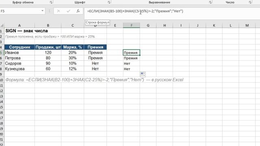Select 'Премия' in Иванов's column D cell
Viewport: 260px width, 146px height.
pyautogui.click(x=95, y=52)
